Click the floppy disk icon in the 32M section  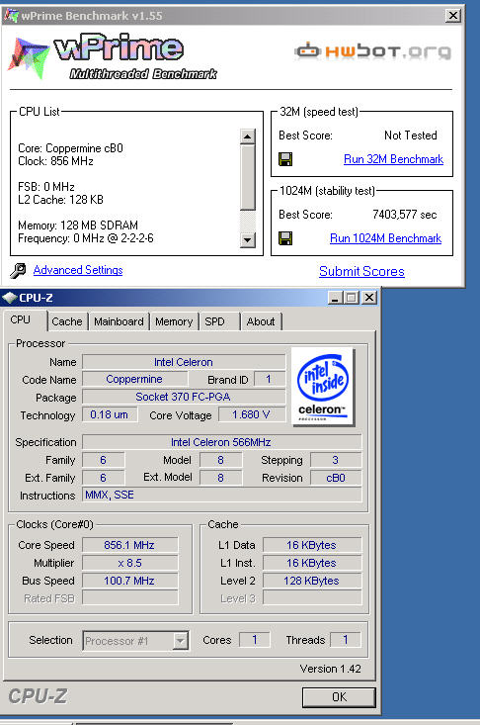pyautogui.click(x=285, y=159)
